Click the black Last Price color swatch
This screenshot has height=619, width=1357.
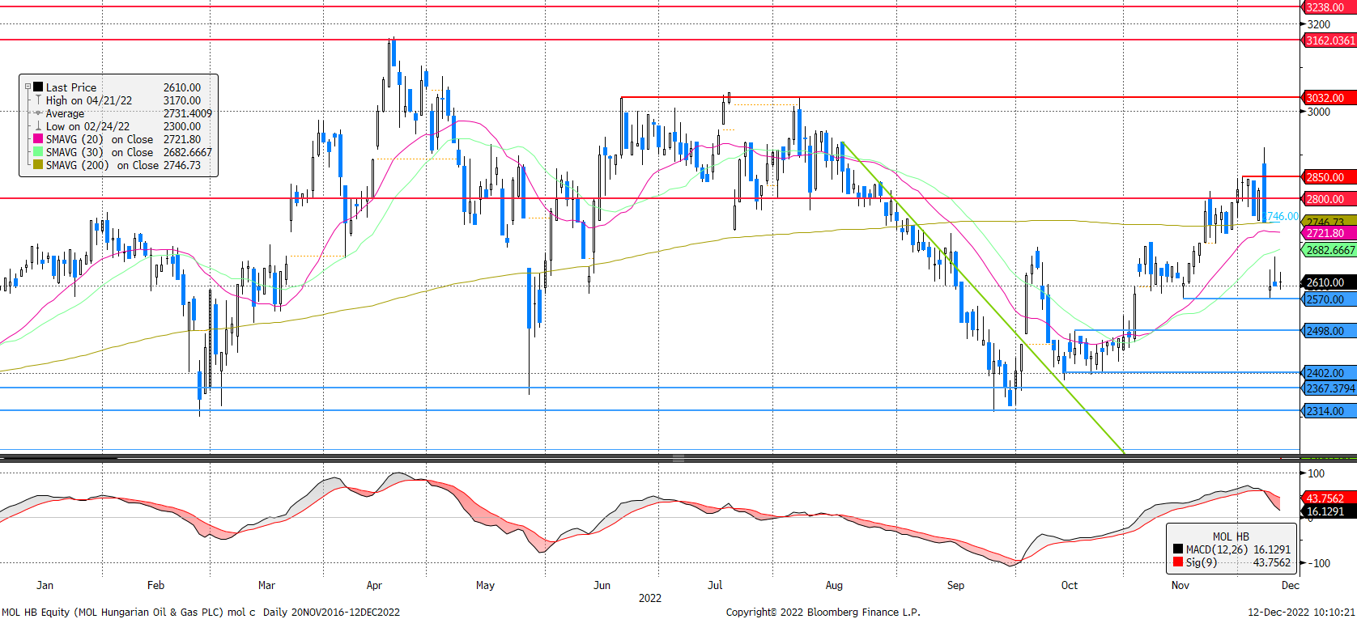pyautogui.click(x=38, y=87)
